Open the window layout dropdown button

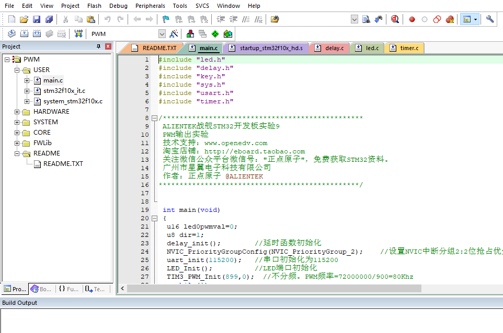pyautogui.click(x=475, y=19)
